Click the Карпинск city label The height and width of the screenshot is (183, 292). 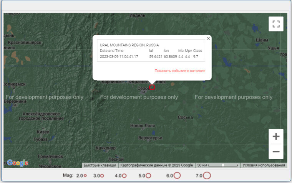tap(111, 82)
